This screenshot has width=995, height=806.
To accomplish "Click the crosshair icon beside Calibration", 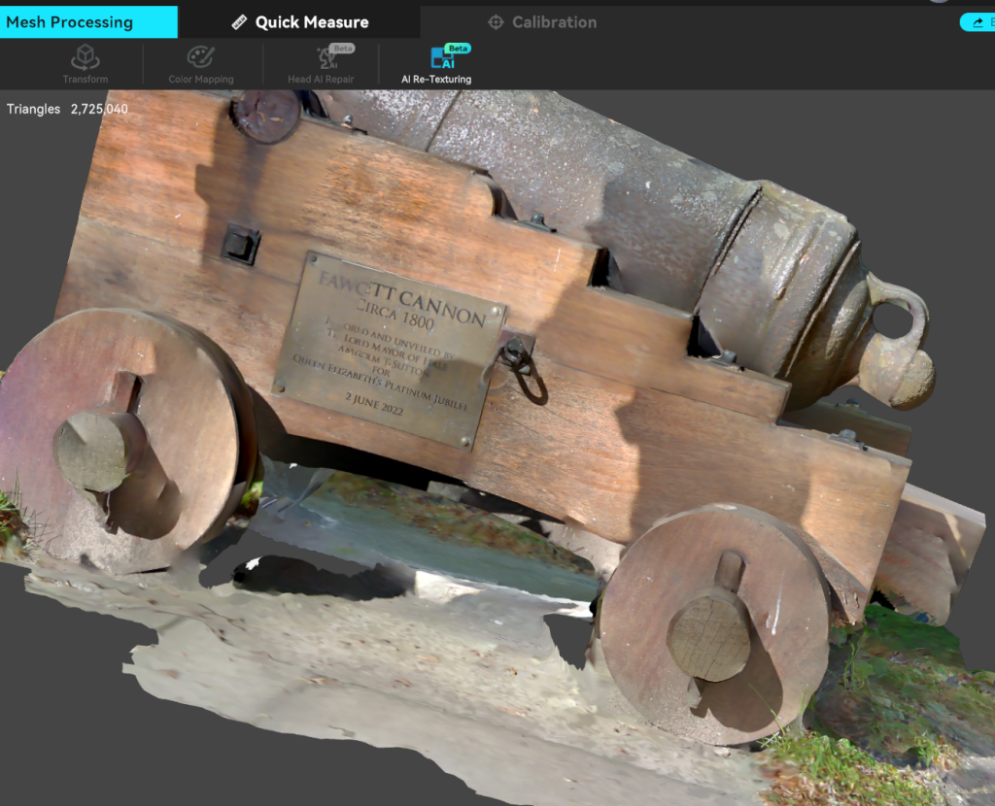I will [x=496, y=22].
